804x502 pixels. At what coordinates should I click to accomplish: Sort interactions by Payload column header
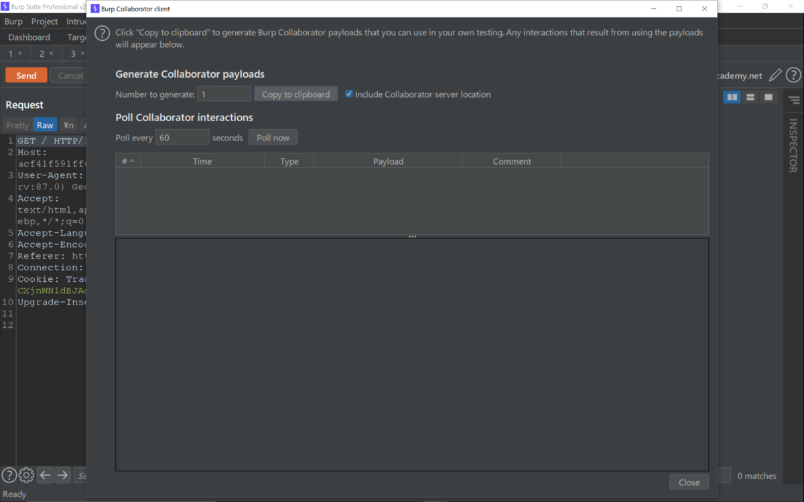tap(388, 161)
